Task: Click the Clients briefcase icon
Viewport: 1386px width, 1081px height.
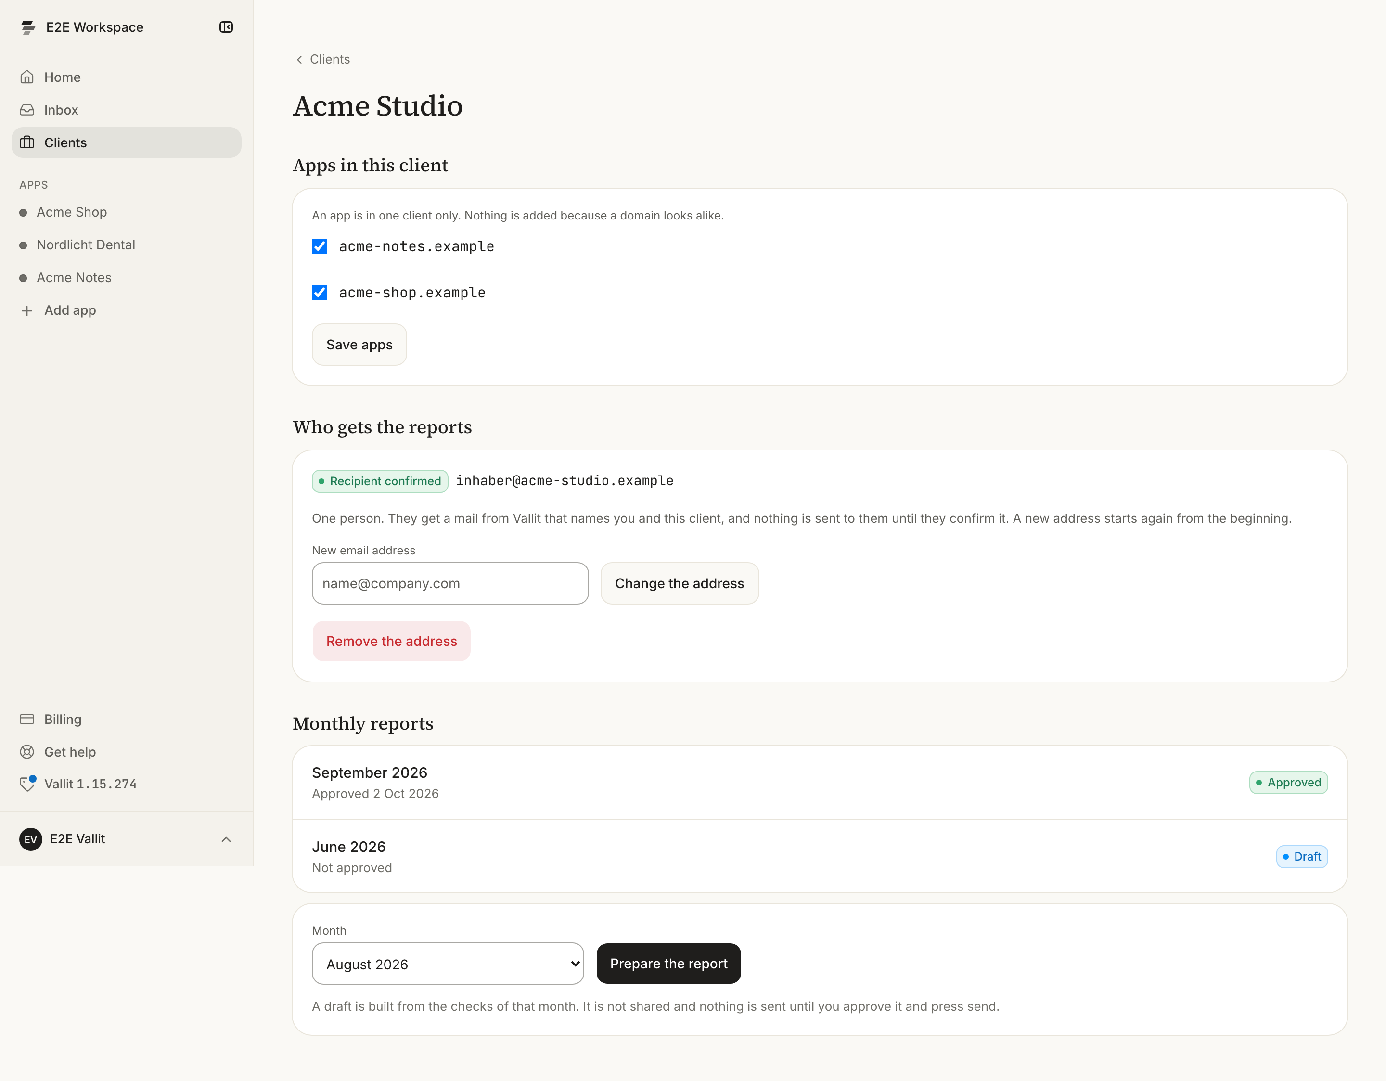Action: 26,142
